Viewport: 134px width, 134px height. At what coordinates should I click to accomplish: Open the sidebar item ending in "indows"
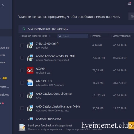4,95
